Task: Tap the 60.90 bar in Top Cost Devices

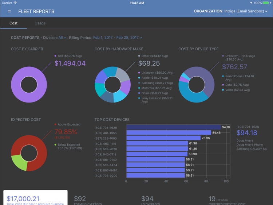Action: (x=157, y=154)
